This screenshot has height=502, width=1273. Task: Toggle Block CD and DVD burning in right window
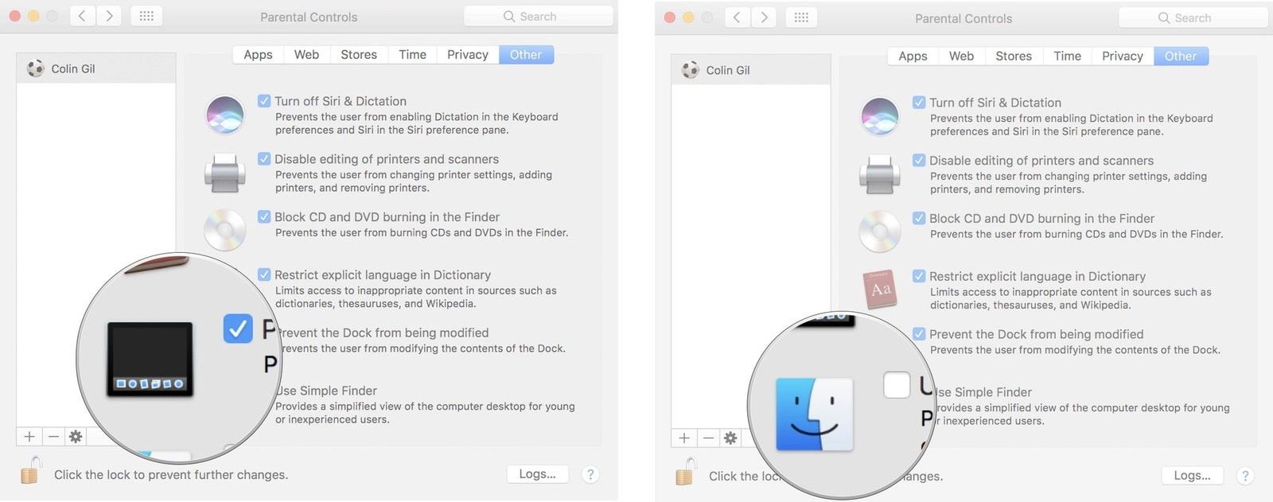pos(919,218)
